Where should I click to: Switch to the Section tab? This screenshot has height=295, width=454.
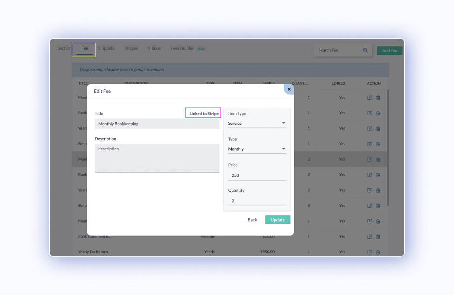pyautogui.click(x=64, y=48)
